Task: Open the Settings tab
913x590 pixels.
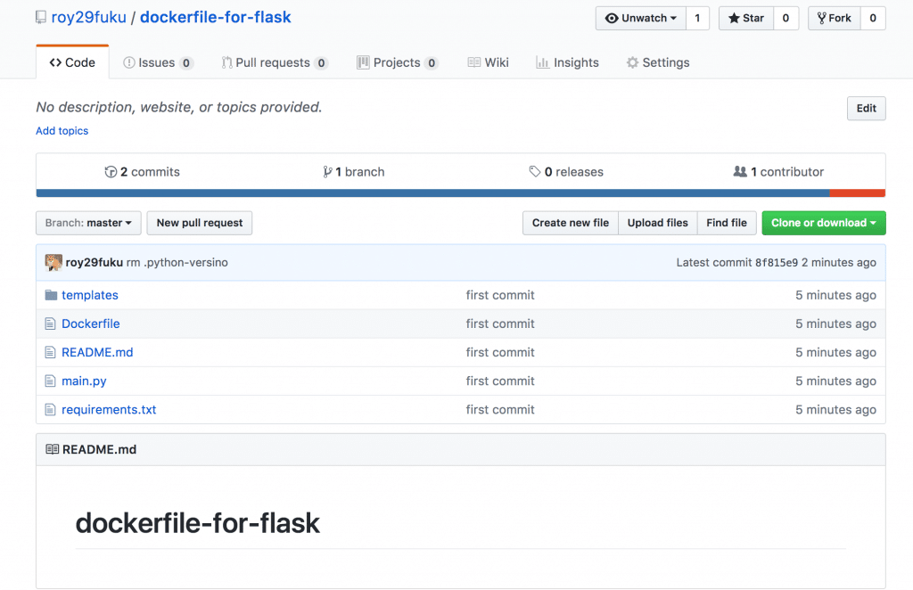Action: pyautogui.click(x=658, y=62)
